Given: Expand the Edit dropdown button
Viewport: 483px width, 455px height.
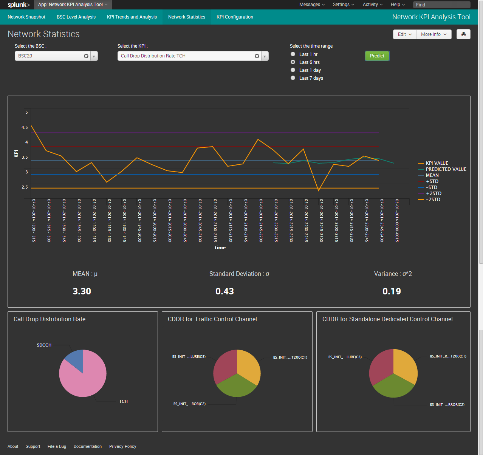Looking at the screenshot, I should [x=405, y=34].
